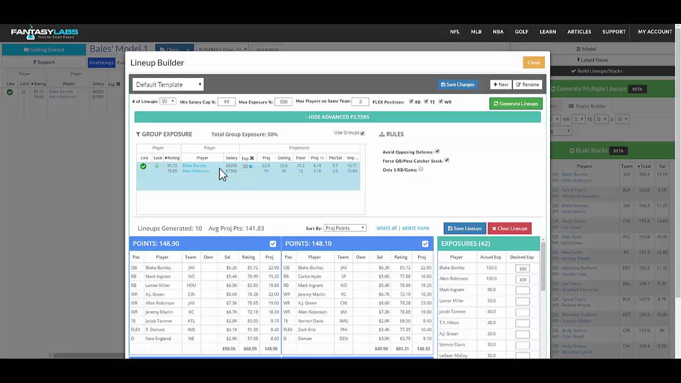681x383 pixels.
Task: Click Build Lineups/Stacks in background sidebar
Action: [596, 71]
